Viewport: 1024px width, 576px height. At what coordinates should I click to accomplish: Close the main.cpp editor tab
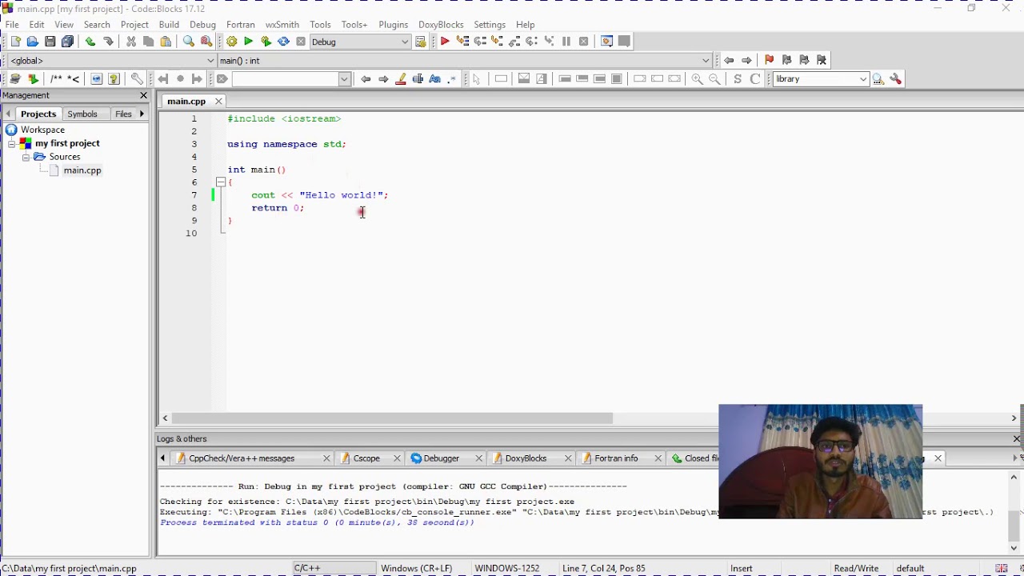click(x=218, y=102)
